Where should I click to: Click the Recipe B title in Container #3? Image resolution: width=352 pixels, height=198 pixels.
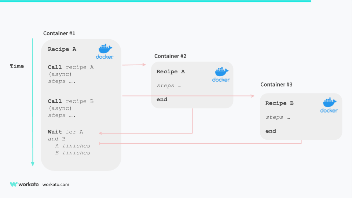(279, 103)
